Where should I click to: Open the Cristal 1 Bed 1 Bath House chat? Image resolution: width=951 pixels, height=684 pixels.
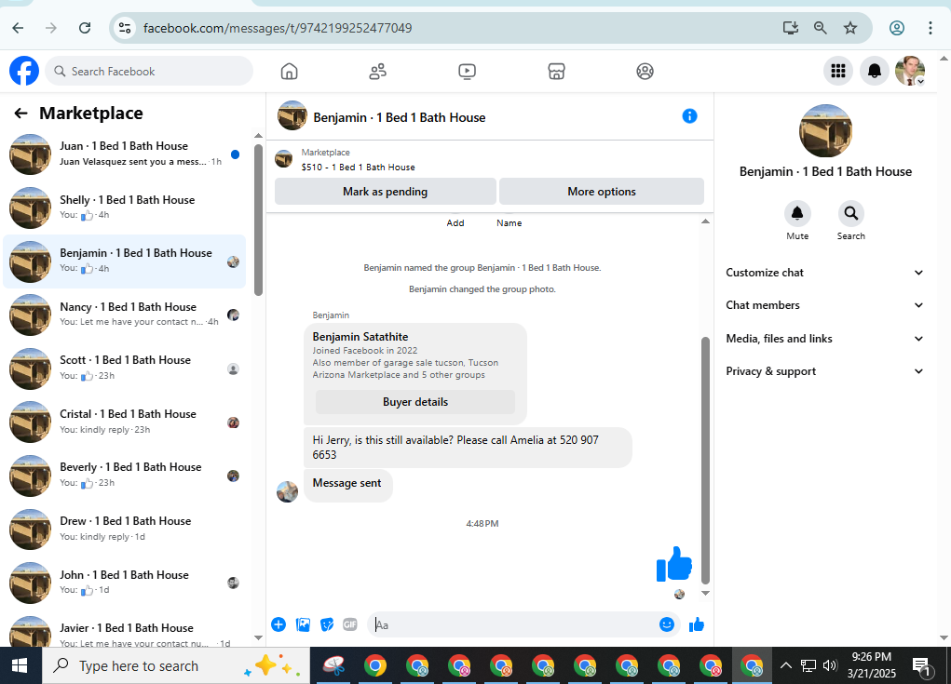tap(124, 422)
